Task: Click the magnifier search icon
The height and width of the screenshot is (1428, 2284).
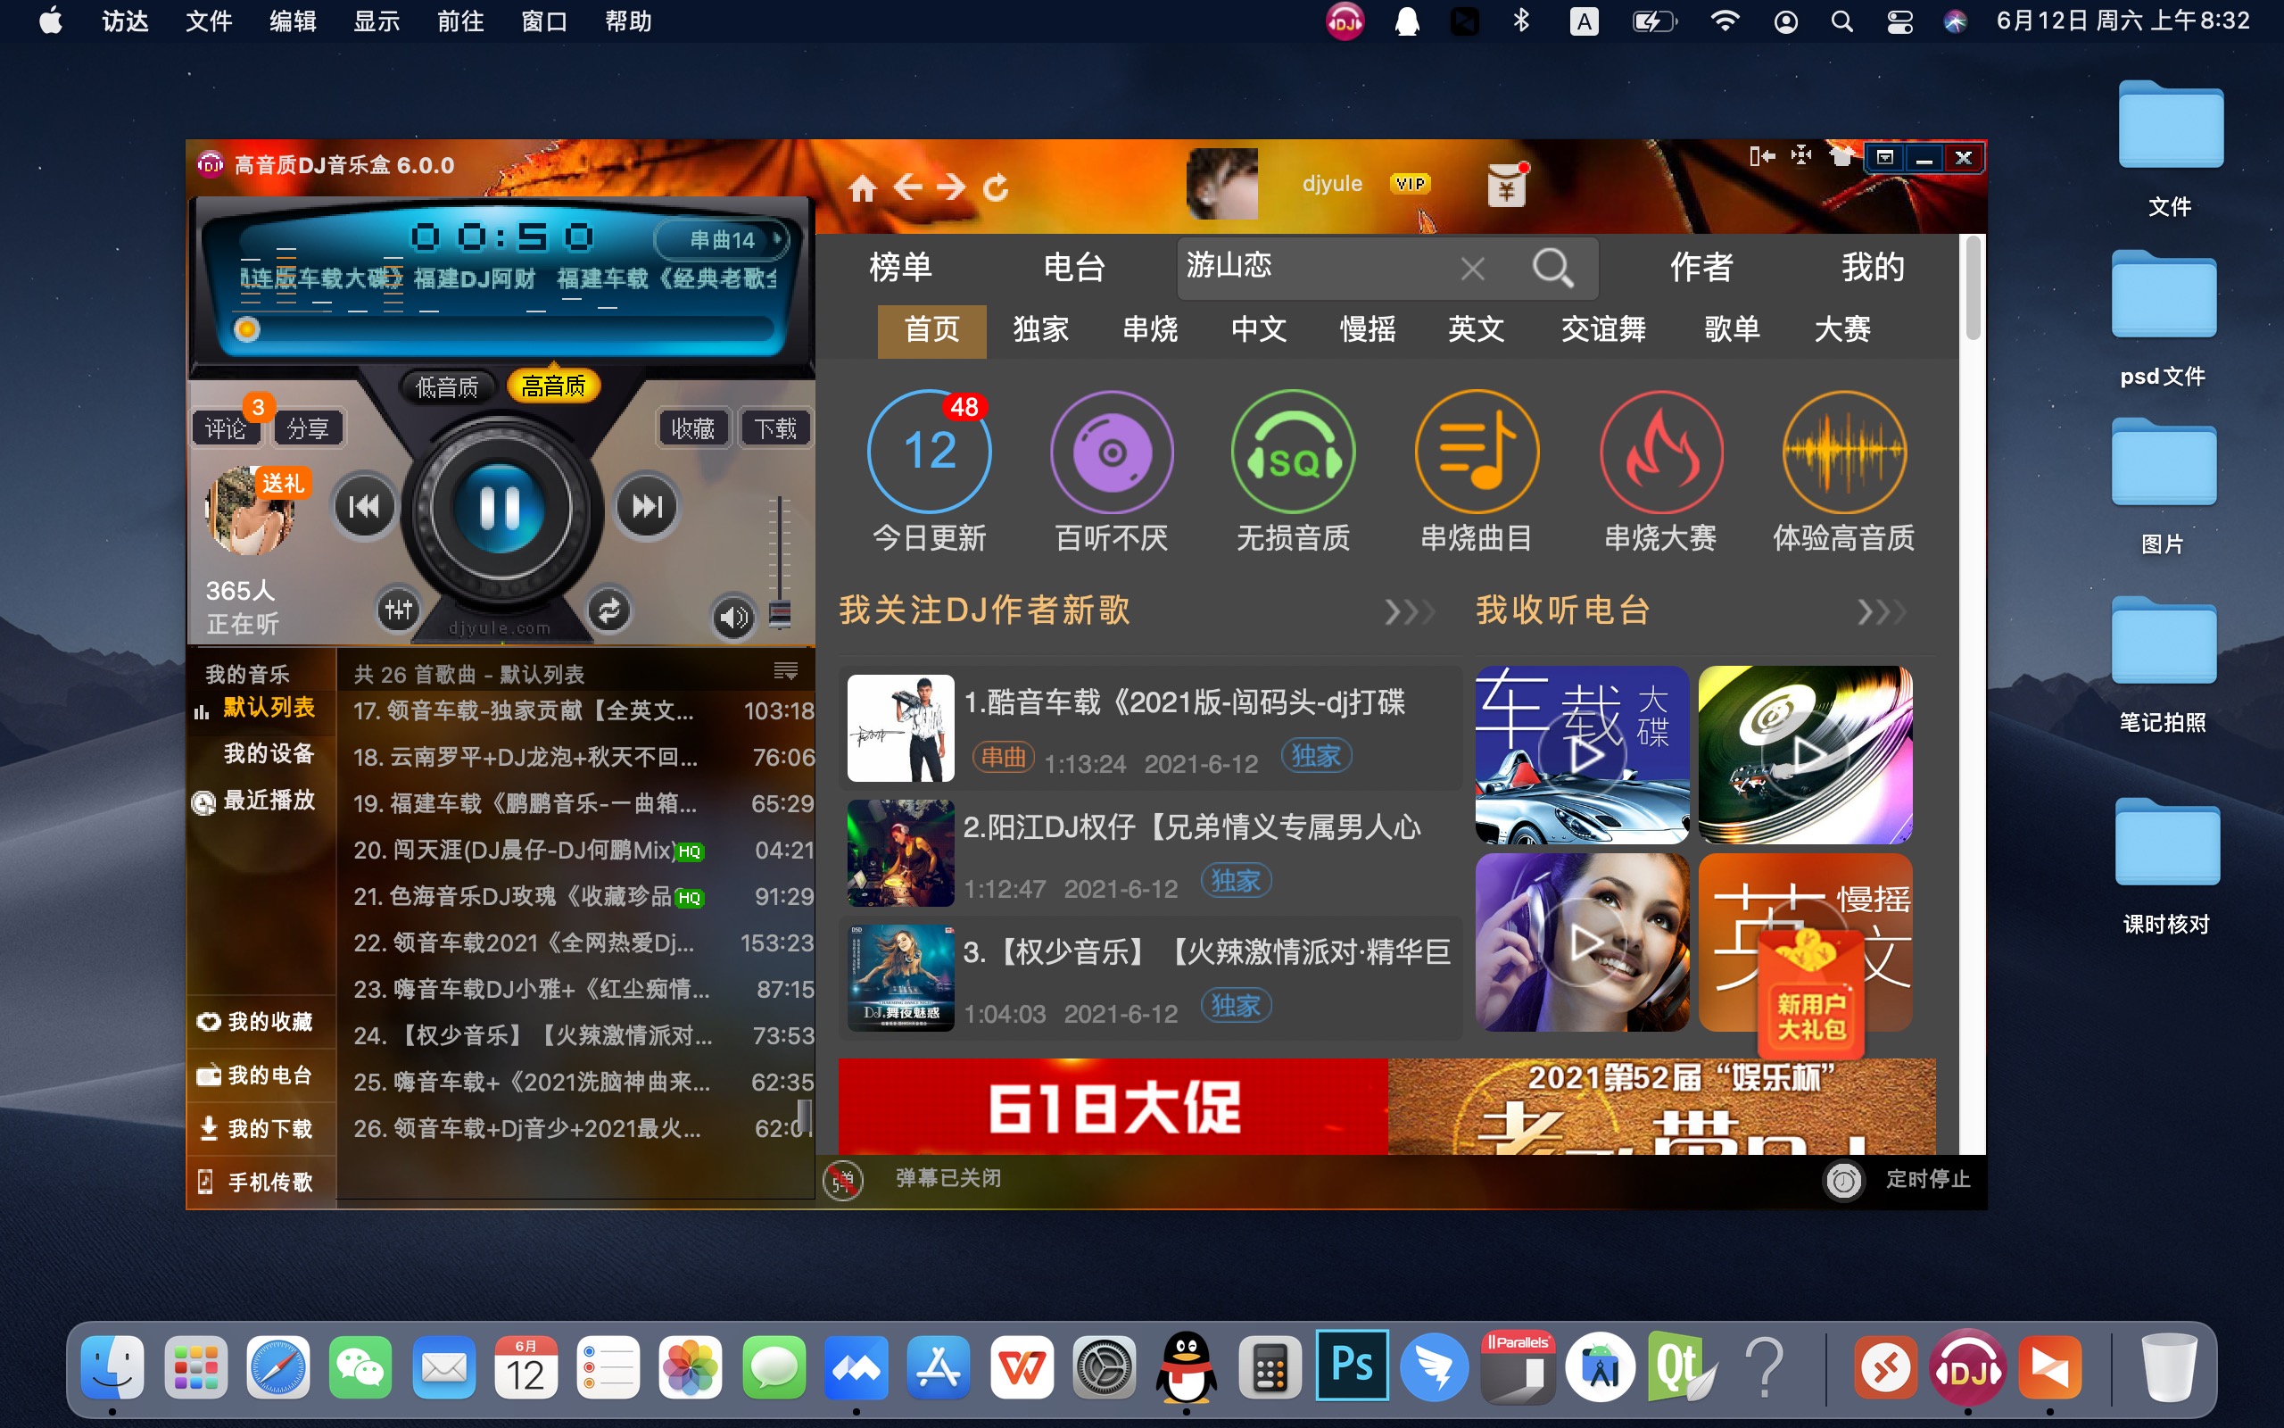Action: (1552, 269)
